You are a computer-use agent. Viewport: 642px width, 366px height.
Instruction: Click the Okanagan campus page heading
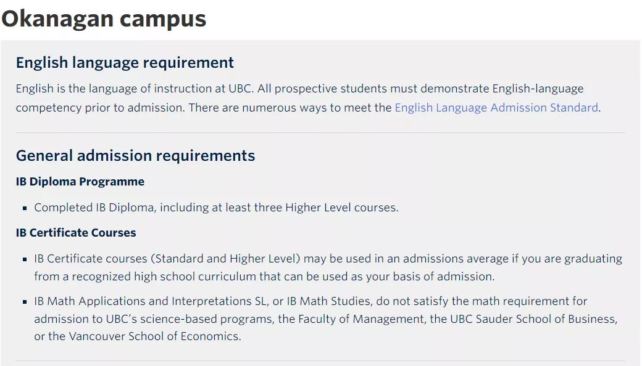click(104, 18)
